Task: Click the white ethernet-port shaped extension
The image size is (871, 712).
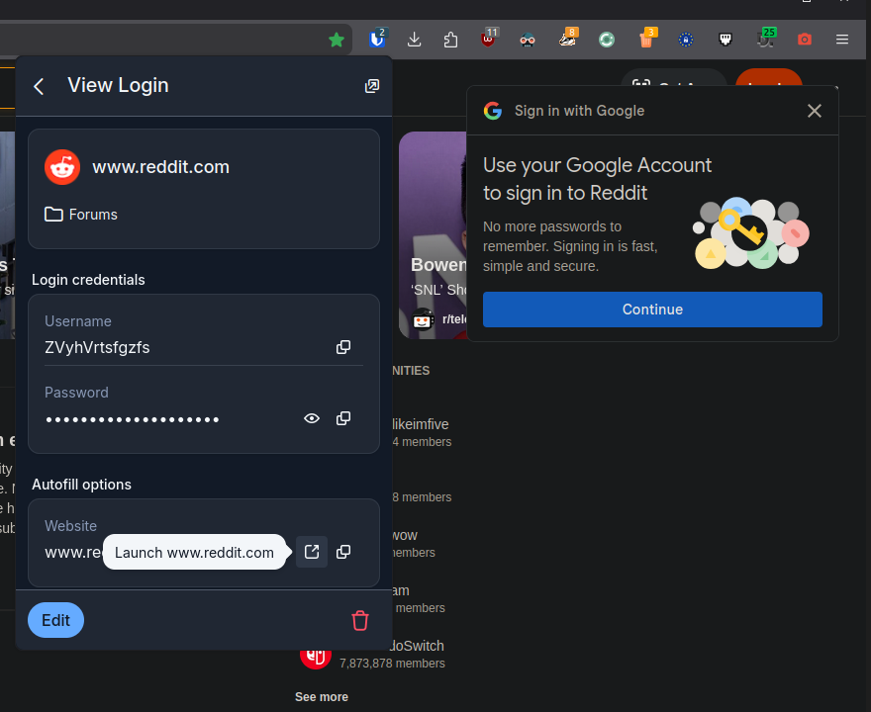Action: point(725,40)
